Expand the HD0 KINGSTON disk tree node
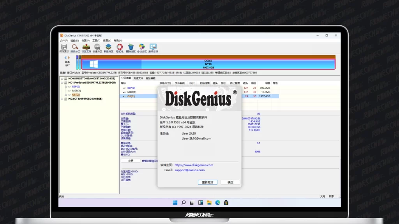 pyautogui.click(x=62, y=79)
